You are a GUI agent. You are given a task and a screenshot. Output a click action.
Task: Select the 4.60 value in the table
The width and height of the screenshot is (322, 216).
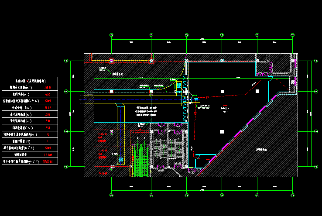point(48,94)
